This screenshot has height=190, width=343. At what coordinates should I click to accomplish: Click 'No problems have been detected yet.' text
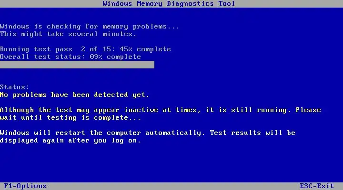coord(74,95)
